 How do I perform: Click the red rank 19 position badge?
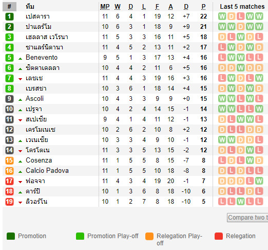[x=9, y=202]
